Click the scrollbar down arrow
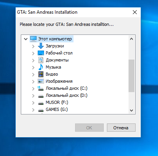This screenshot has height=156, width=158. 131,111
